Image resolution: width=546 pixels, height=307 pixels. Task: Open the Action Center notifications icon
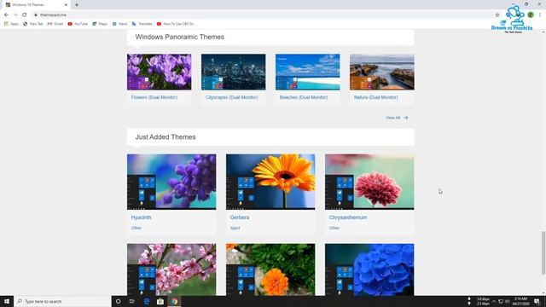537,301
